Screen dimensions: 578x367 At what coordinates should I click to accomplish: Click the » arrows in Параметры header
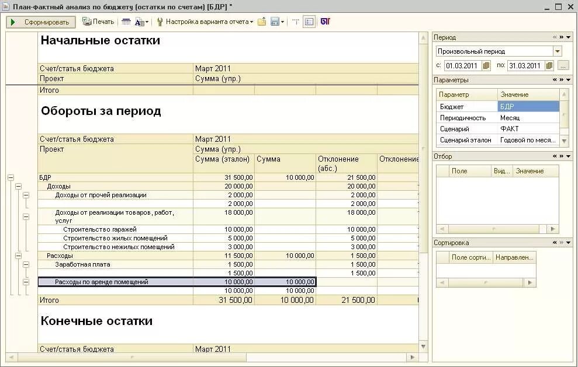(x=562, y=80)
